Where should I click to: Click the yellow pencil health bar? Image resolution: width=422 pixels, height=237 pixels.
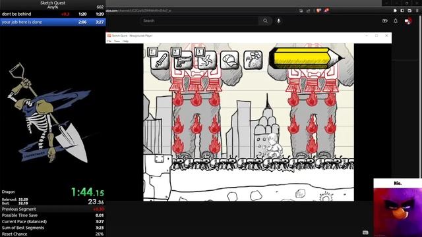point(306,59)
